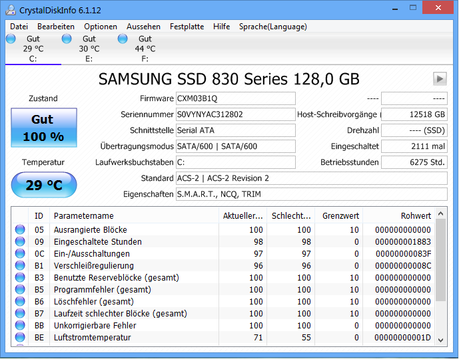Select drive E: status orb

coord(67,39)
